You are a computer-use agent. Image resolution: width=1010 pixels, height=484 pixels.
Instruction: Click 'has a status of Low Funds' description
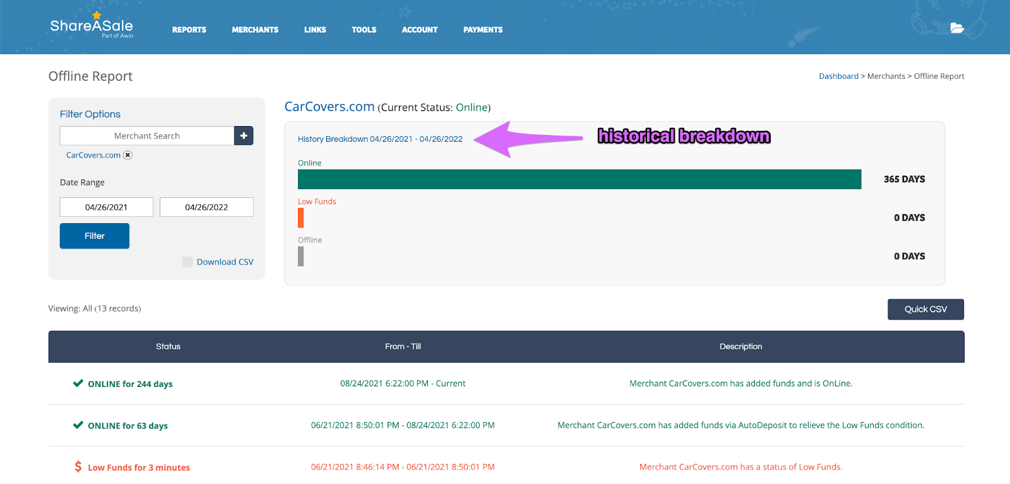click(741, 467)
